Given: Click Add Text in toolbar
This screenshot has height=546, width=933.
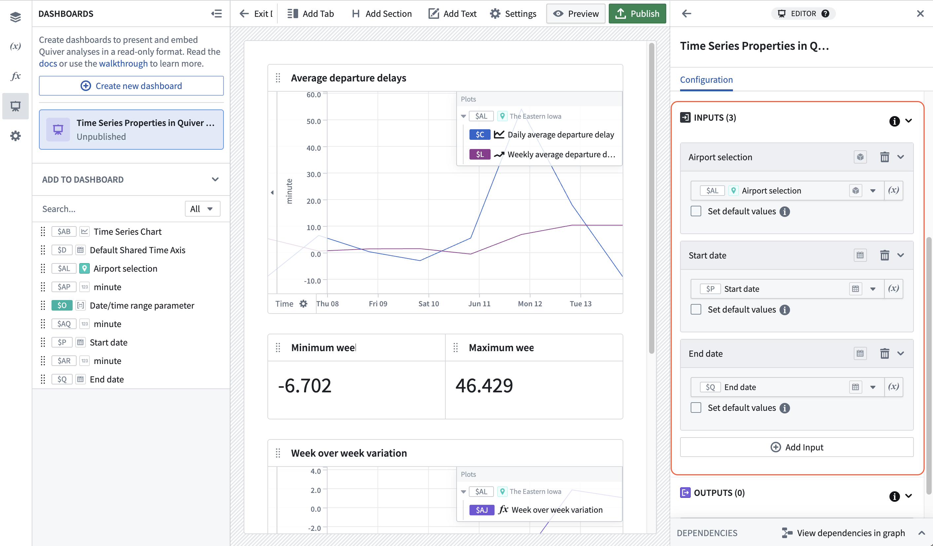Looking at the screenshot, I should [x=452, y=14].
